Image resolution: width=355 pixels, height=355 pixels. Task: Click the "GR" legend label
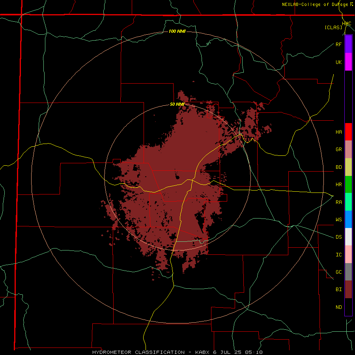338,149
